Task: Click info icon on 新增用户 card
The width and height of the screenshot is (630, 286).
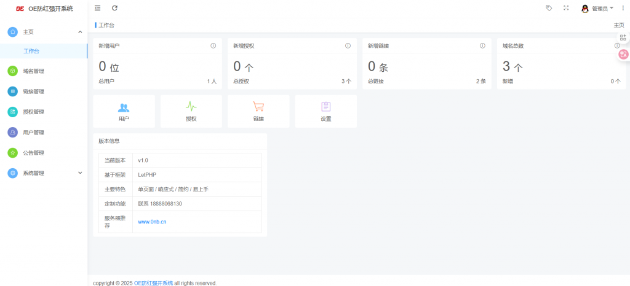Action: click(x=213, y=45)
